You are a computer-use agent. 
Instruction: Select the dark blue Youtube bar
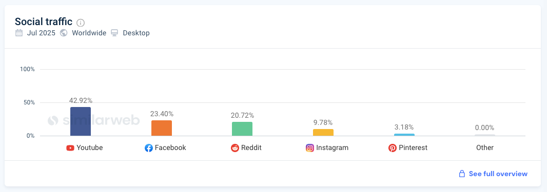click(x=81, y=121)
